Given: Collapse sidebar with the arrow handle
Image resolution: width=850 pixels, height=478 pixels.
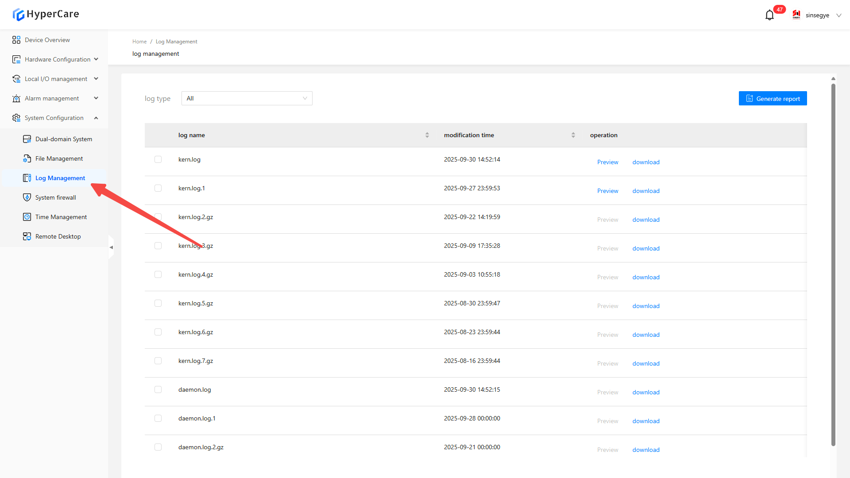Looking at the screenshot, I should pyautogui.click(x=111, y=247).
